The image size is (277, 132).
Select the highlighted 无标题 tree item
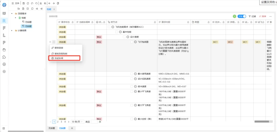[27, 26]
